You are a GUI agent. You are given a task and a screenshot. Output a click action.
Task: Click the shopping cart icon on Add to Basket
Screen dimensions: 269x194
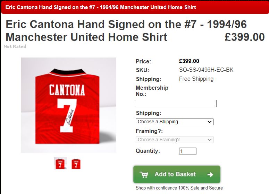coord(144,175)
